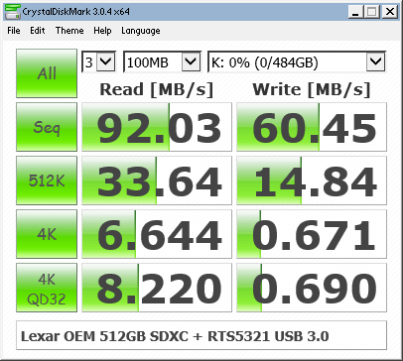Click the 4K QD32 read result 8.220

click(x=157, y=288)
